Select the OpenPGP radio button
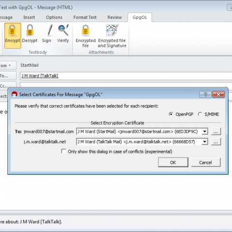Screen dimensions: 232x232 click(x=171, y=114)
